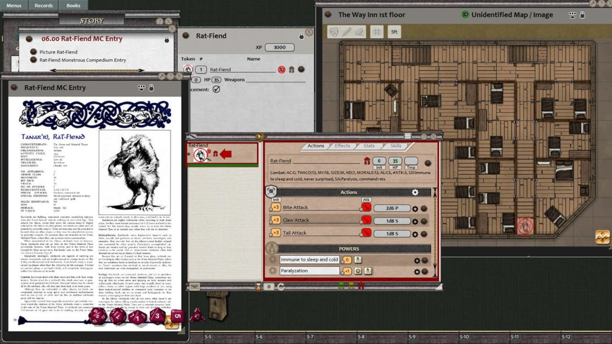Select the pencil drawing tool on the map
Viewport: 612px width, 344px height.
pos(346,32)
